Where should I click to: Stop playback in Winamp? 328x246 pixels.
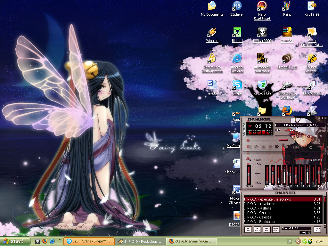(270, 146)
